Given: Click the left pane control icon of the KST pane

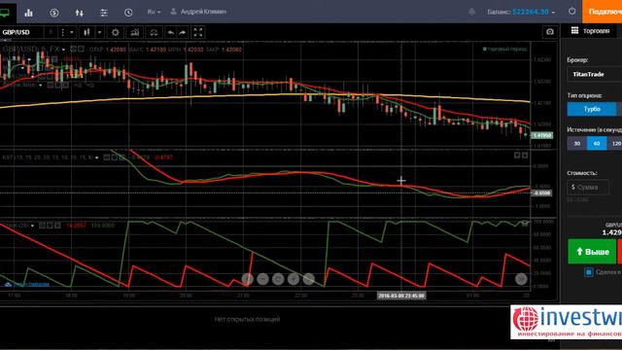Looking at the screenshot, I should (517, 156).
